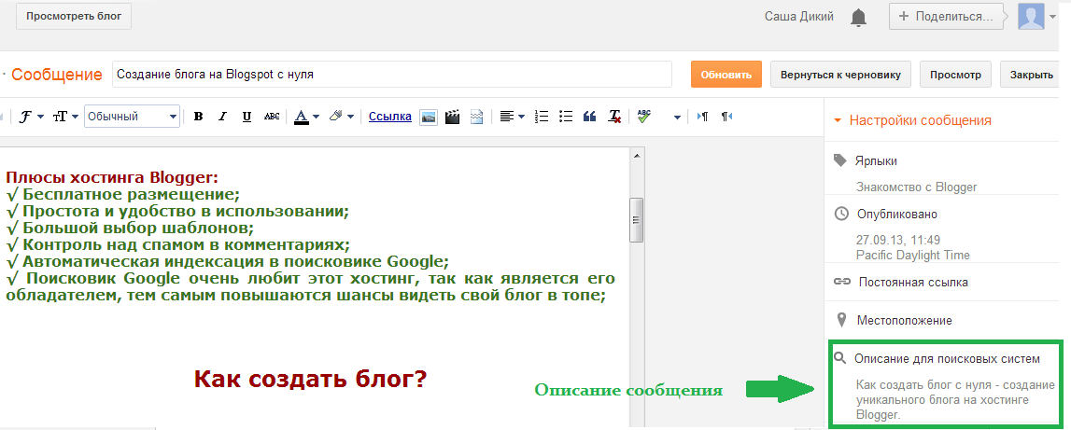Image resolution: width=1071 pixels, height=430 pixels.
Task: Click the publish date 27.09.13, 11:49
Action: click(898, 241)
